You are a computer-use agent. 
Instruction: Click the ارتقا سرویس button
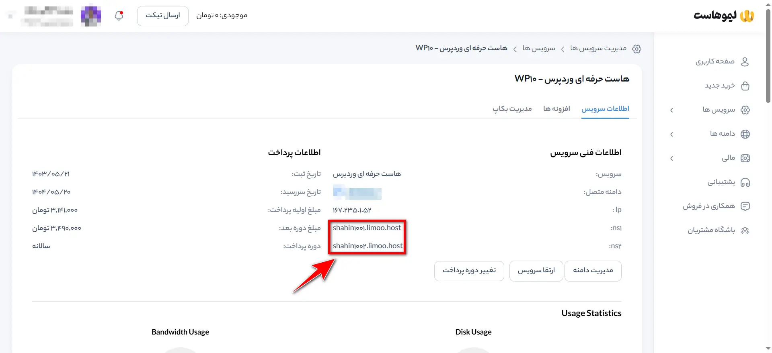[x=536, y=271]
